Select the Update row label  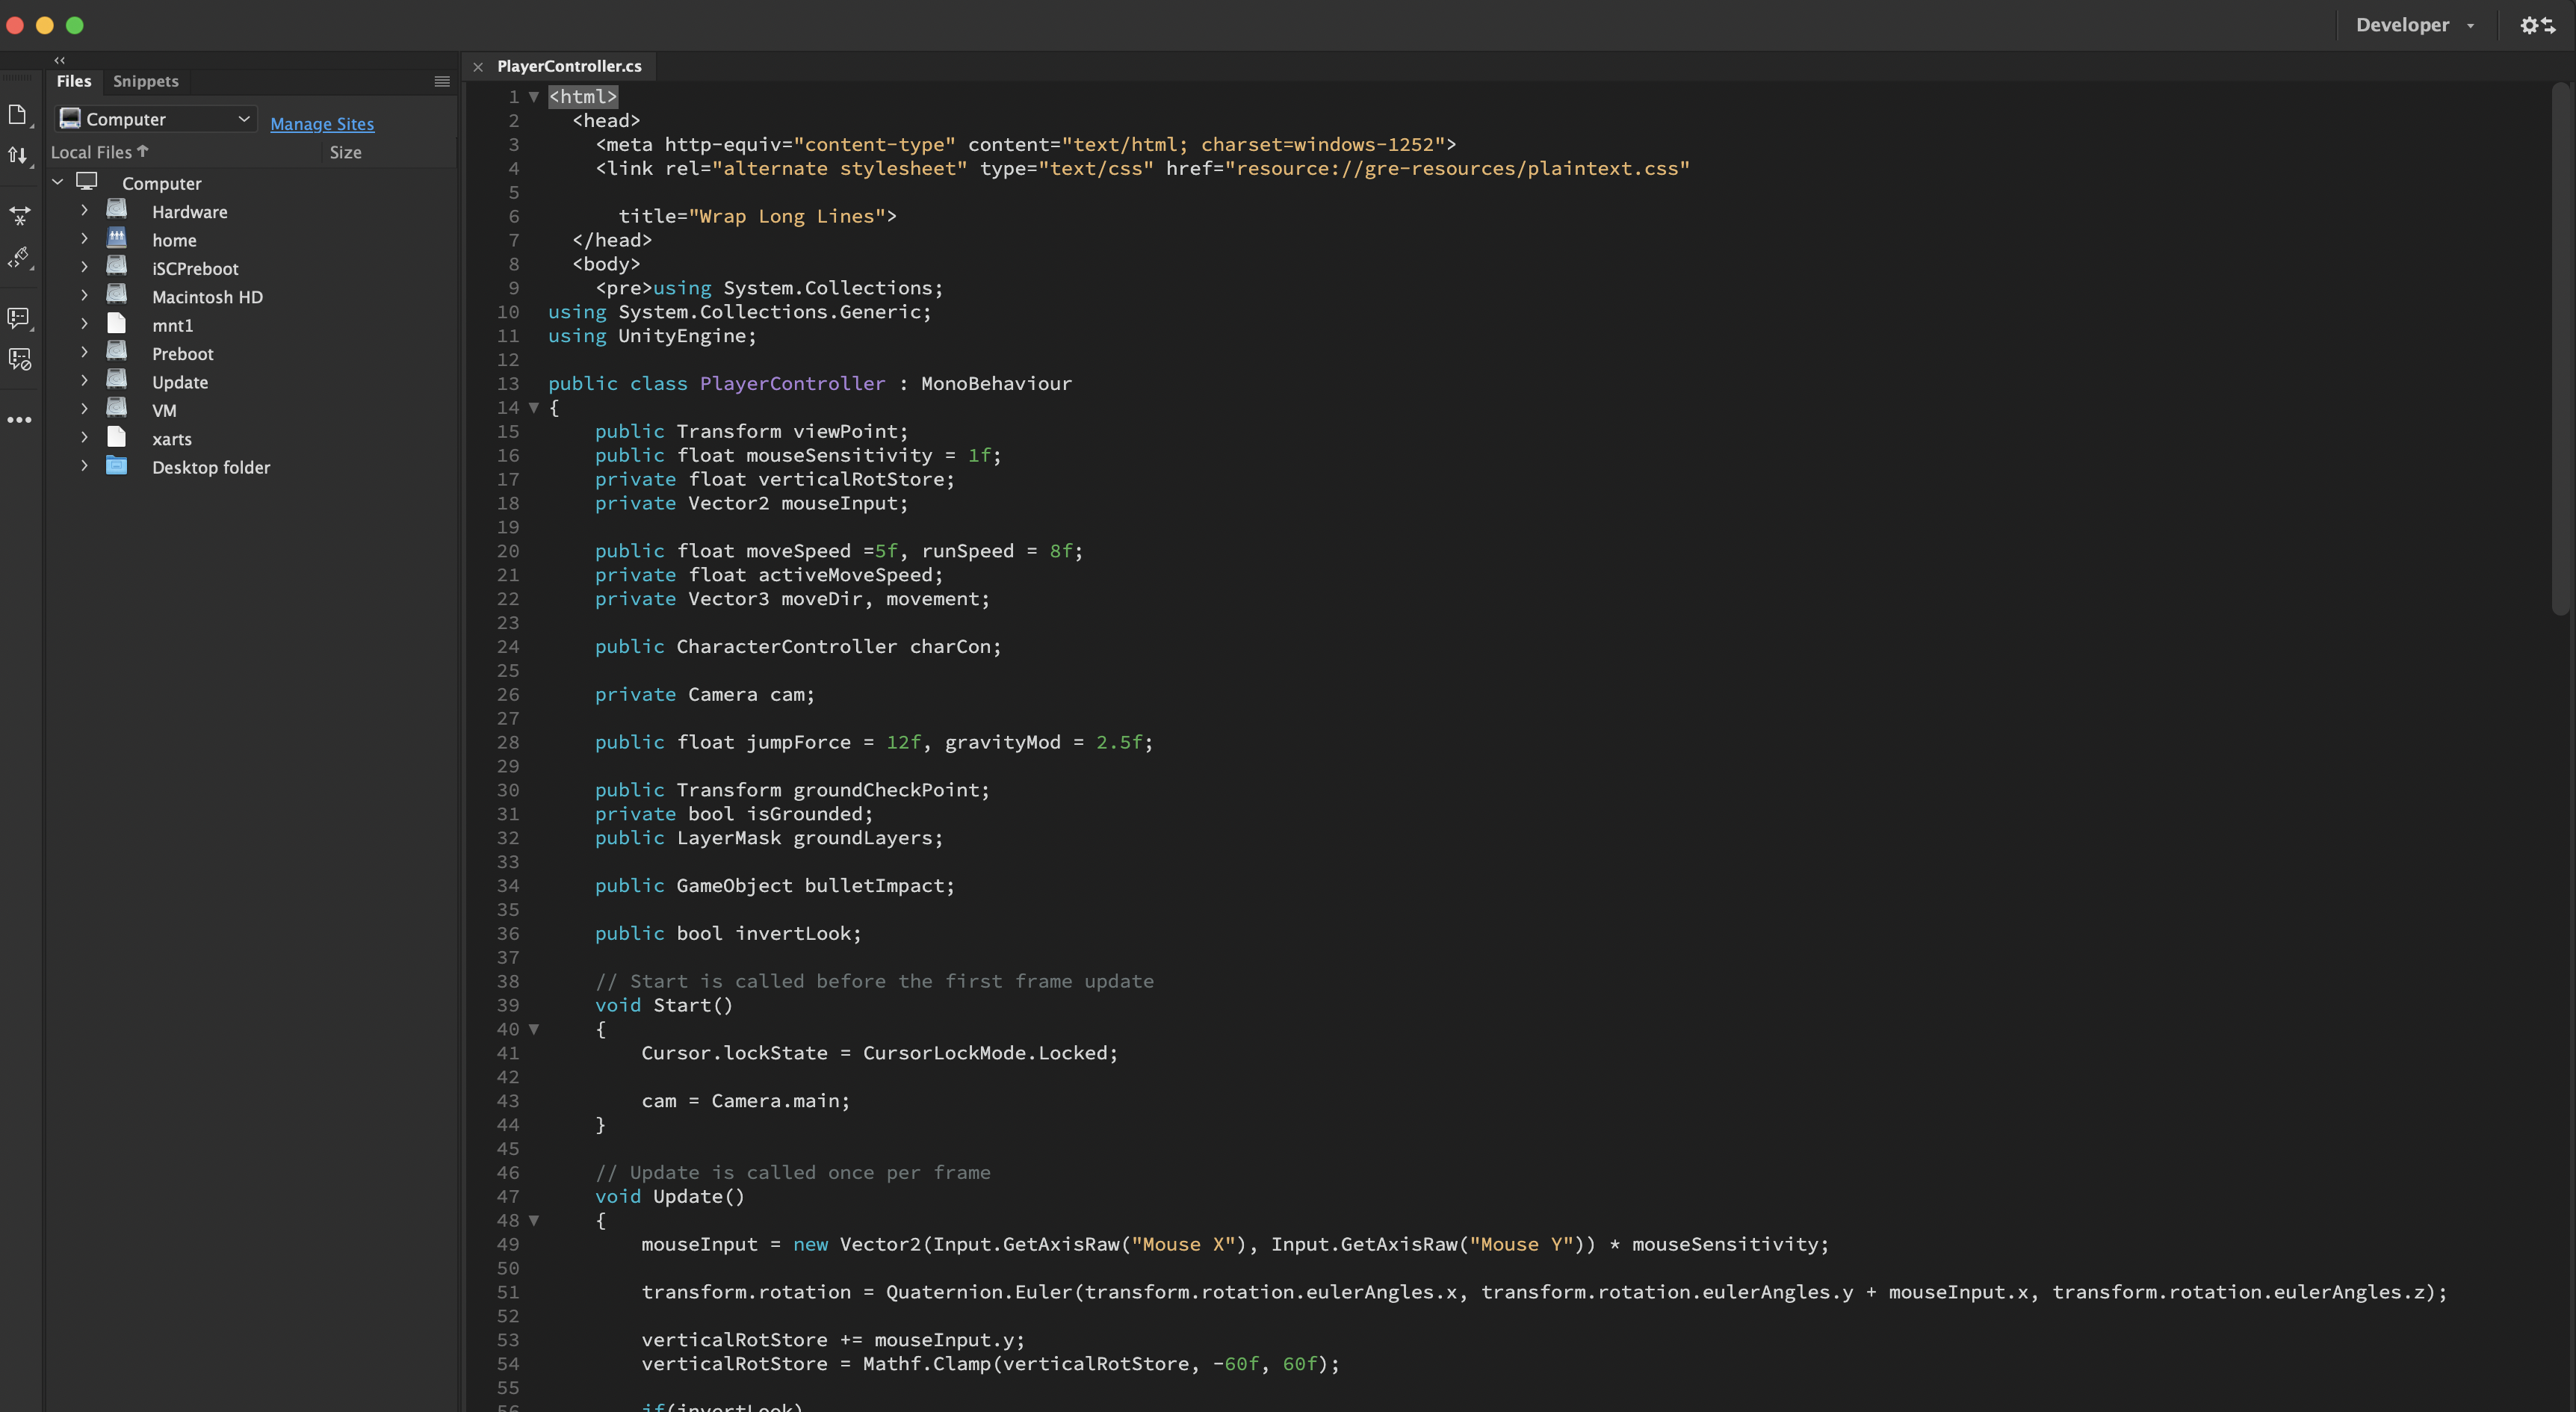(x=180, y=382)
